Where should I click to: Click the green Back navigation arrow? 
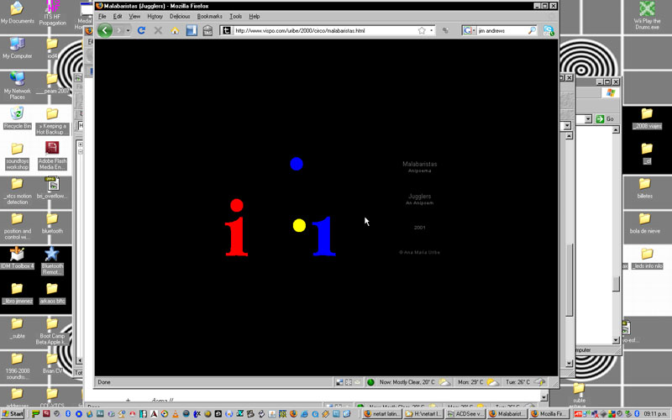[105, 30]
